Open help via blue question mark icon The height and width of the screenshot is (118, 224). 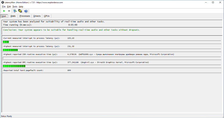tap(26, 11)
